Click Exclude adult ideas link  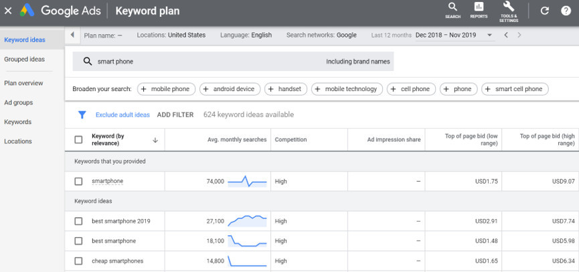point(122,115)
